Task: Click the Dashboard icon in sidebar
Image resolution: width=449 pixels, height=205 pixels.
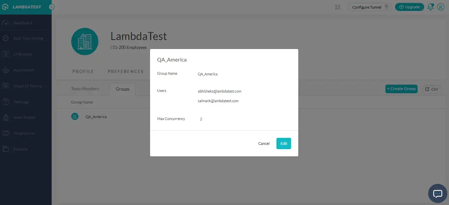Action: tap(6, 23)
